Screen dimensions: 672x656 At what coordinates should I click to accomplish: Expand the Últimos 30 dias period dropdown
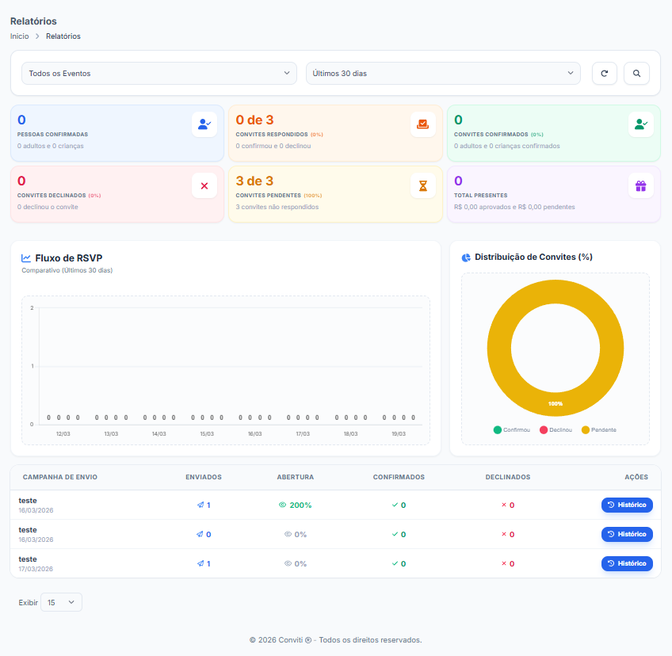pyautogui.click(x=443, y=74)
